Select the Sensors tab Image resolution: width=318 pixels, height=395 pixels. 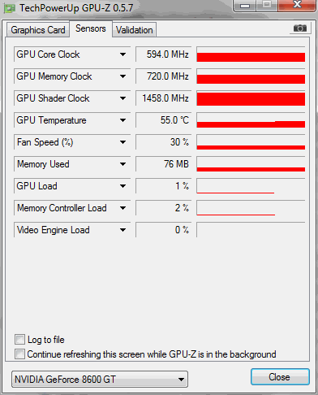point(91,28)
